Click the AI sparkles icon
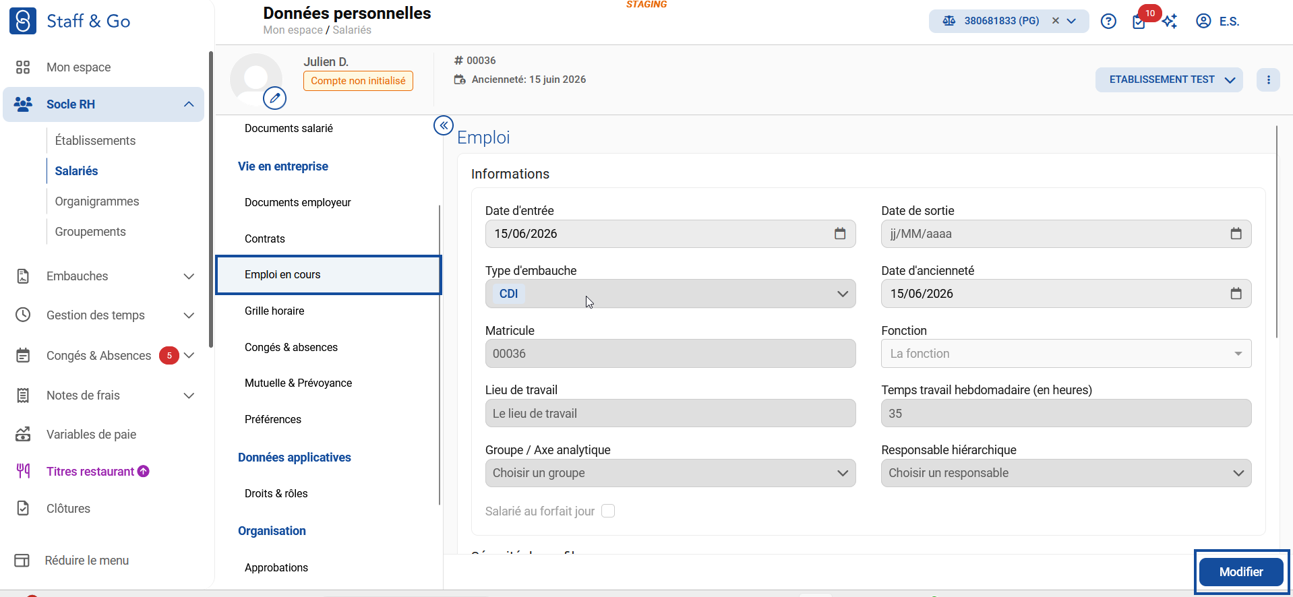This screenshot has width=1293, height=597. (x=1170, y=22)
